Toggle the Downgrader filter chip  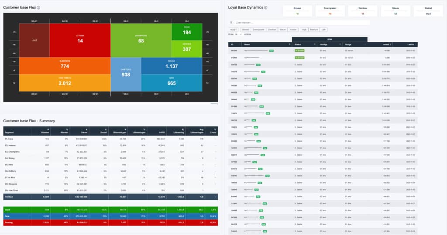pos(258,29)
